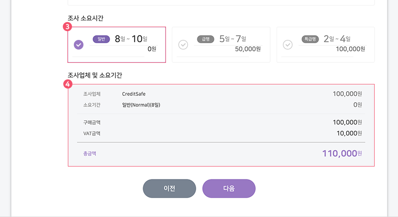398x217 pixels.
Task: Click the gray 급행 badge
Action: pyautogui.click(x=205, y=39)
